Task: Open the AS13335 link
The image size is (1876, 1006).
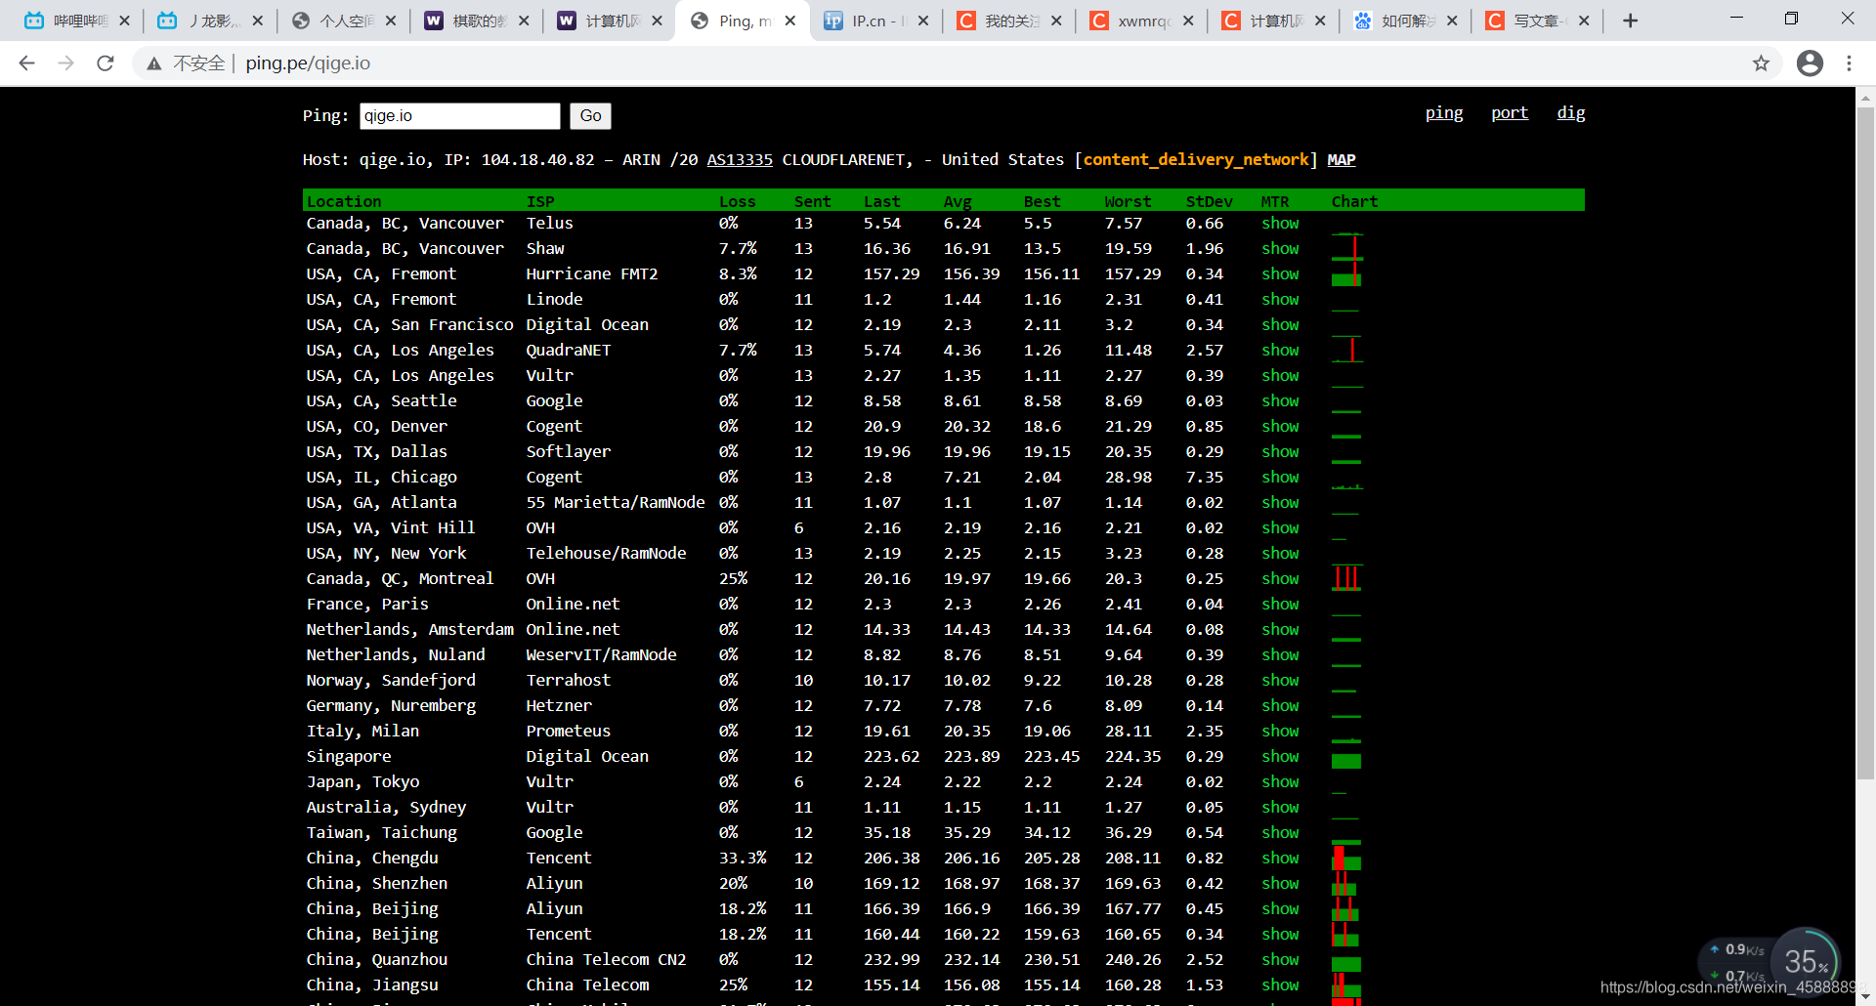Action: pos(740,160)
